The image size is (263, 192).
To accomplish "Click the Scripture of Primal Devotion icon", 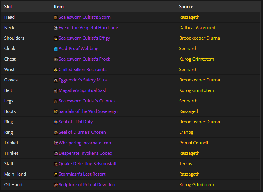I will tap(56, 185).
